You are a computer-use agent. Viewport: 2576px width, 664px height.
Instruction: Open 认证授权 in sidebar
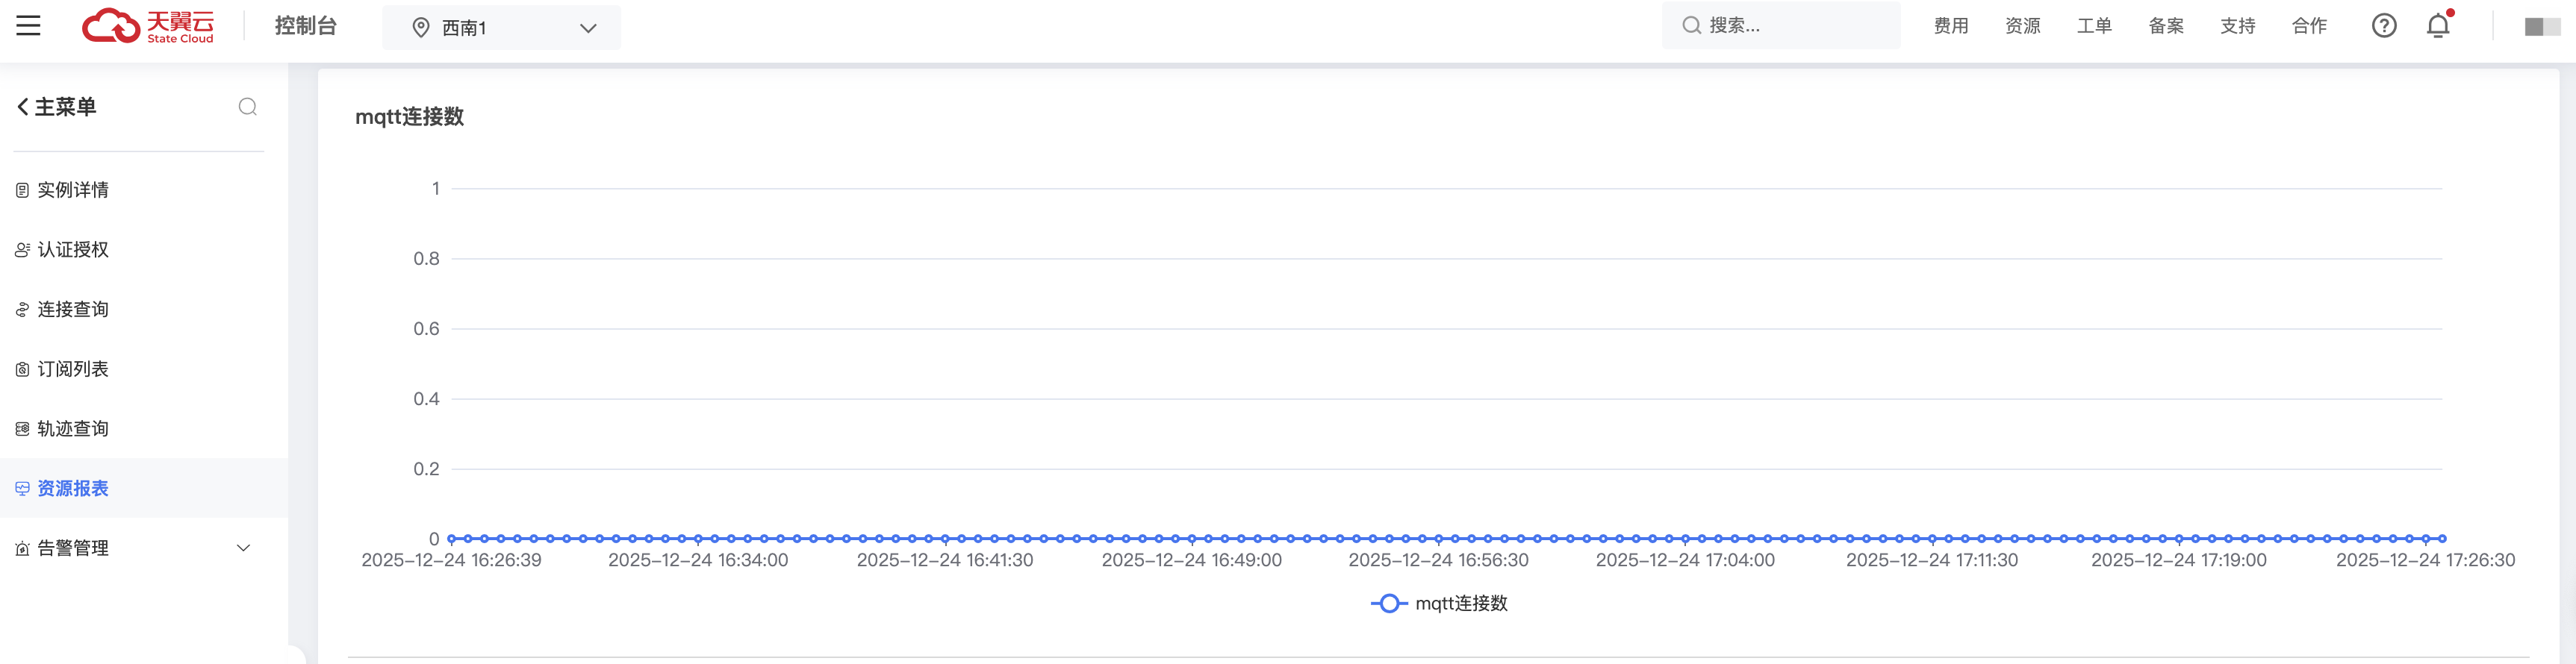click(73, 250)
